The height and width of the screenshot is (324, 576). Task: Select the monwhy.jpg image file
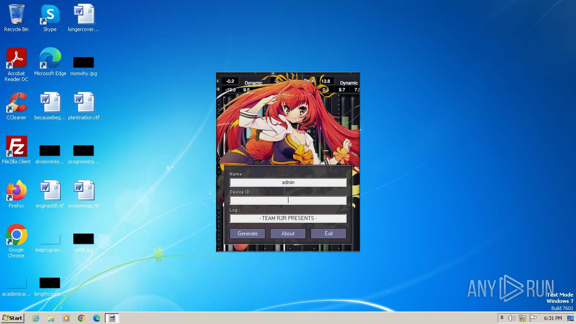point(84,66)
